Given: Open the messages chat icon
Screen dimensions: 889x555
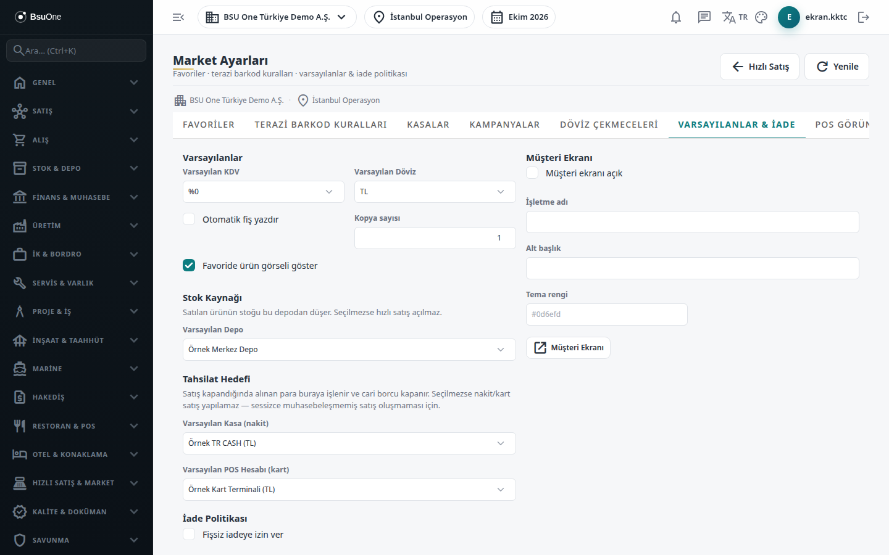Looking at the screenshot, I should 704,17.
